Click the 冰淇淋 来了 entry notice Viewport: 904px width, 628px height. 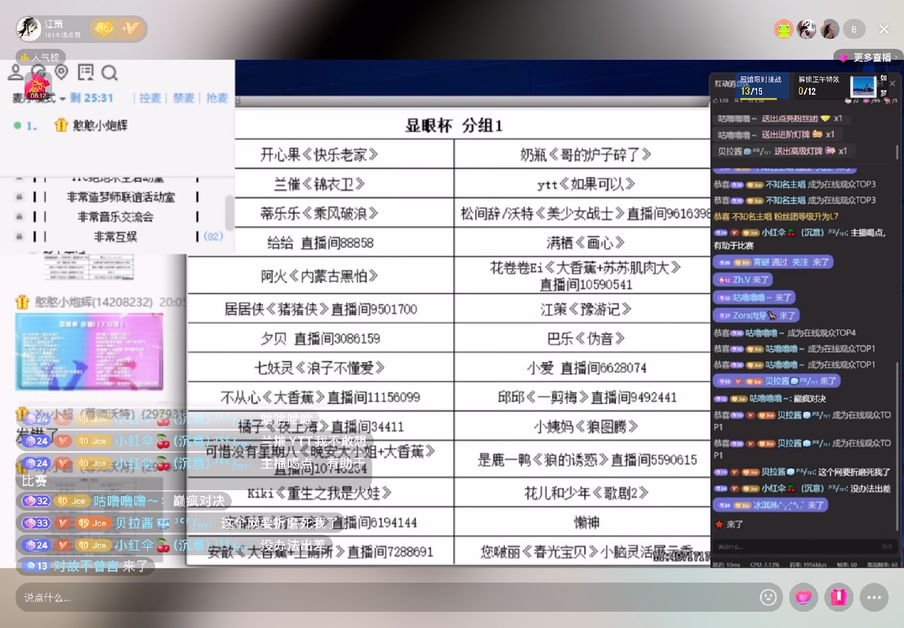771,505
